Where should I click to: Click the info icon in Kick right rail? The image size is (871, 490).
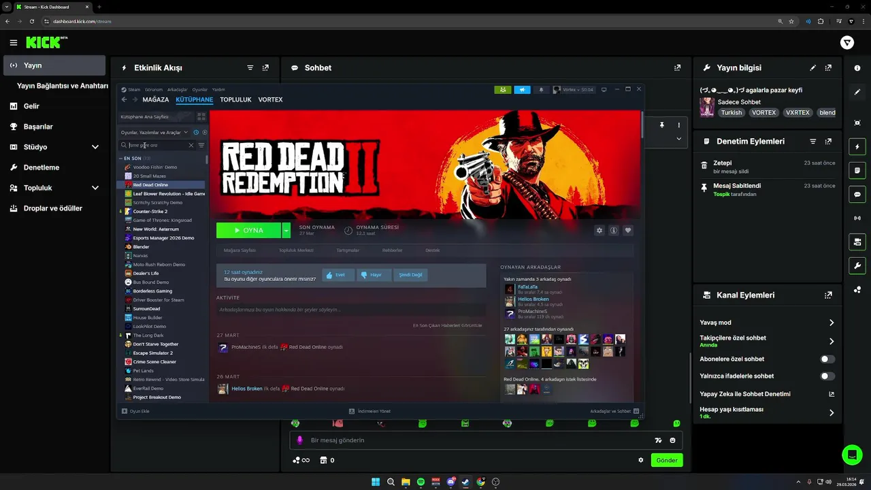pyautogui.click(x=857, y=68)
